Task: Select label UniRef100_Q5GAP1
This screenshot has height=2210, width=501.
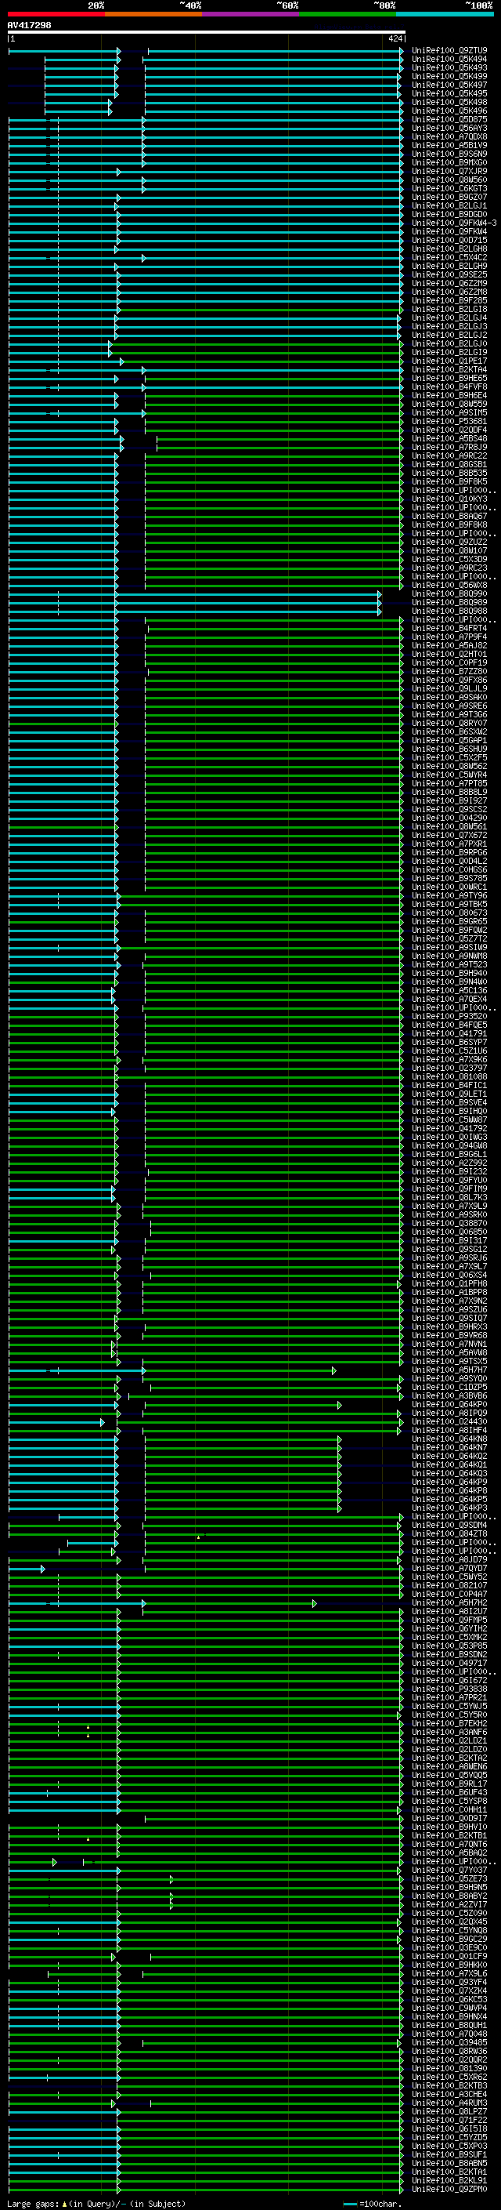Action: coord(449,740)
